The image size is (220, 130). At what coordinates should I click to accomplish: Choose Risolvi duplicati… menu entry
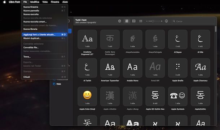tap(44, 38)
